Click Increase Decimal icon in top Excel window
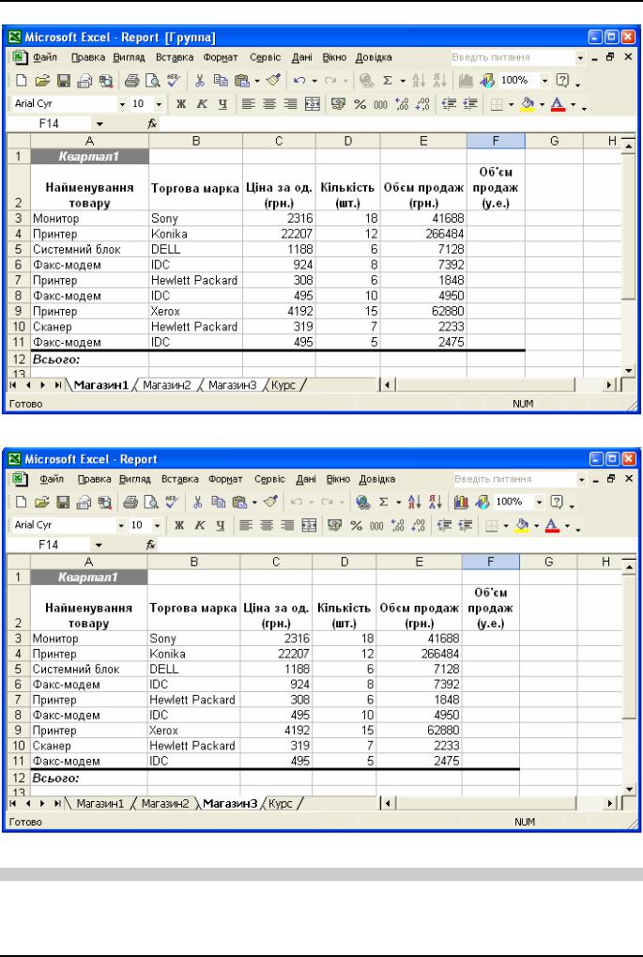This screenshot has width=643, height=957. coord(402,104)
